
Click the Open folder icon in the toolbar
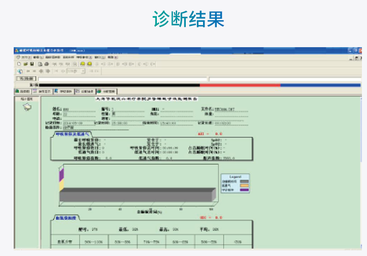click(26, 64)
